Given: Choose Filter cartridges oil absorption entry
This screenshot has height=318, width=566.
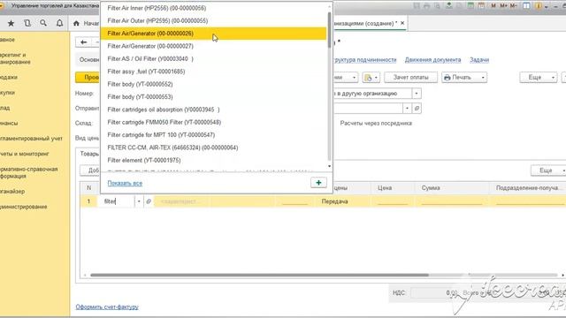Looking at the screenshot, I should coord(214,110).
